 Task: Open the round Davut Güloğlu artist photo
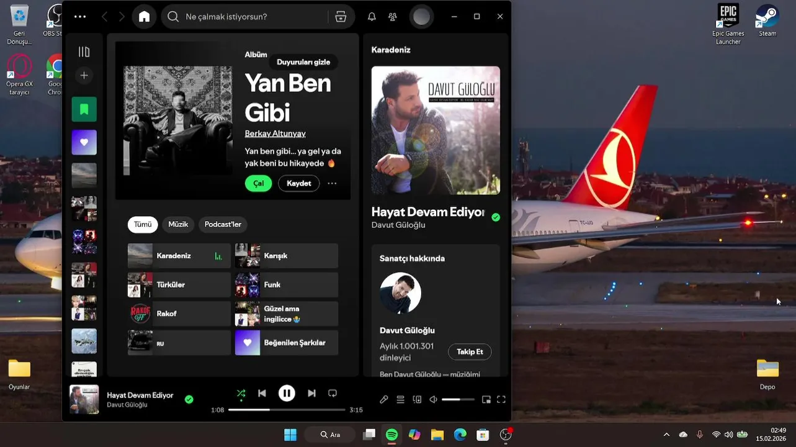coord(400,293)
